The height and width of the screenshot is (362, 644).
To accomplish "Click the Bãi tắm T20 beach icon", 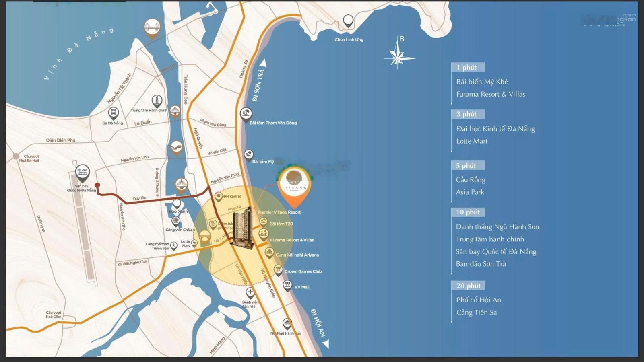I will click(x=263, y=222).
